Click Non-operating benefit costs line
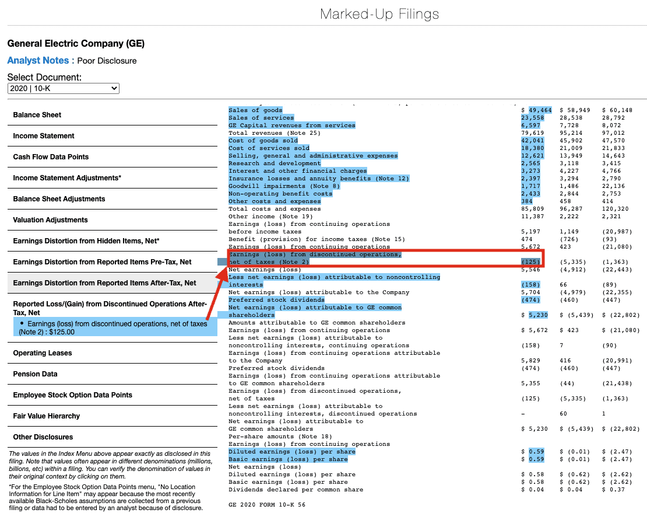Viewport: 647px width, 513px height. [x=280, y=193]
